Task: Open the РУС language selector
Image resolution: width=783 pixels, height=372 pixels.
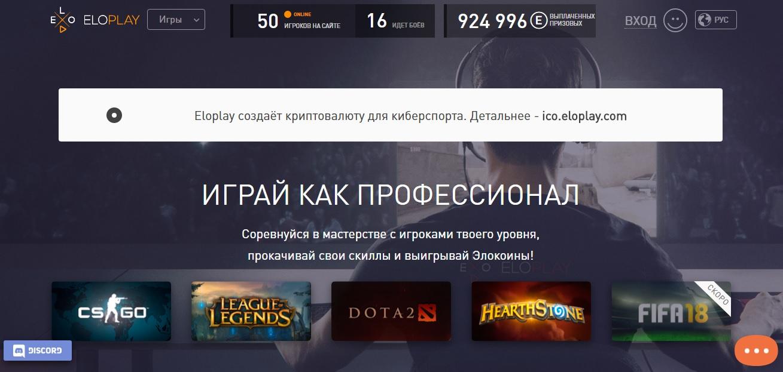Action: click(x=716, y=20)
